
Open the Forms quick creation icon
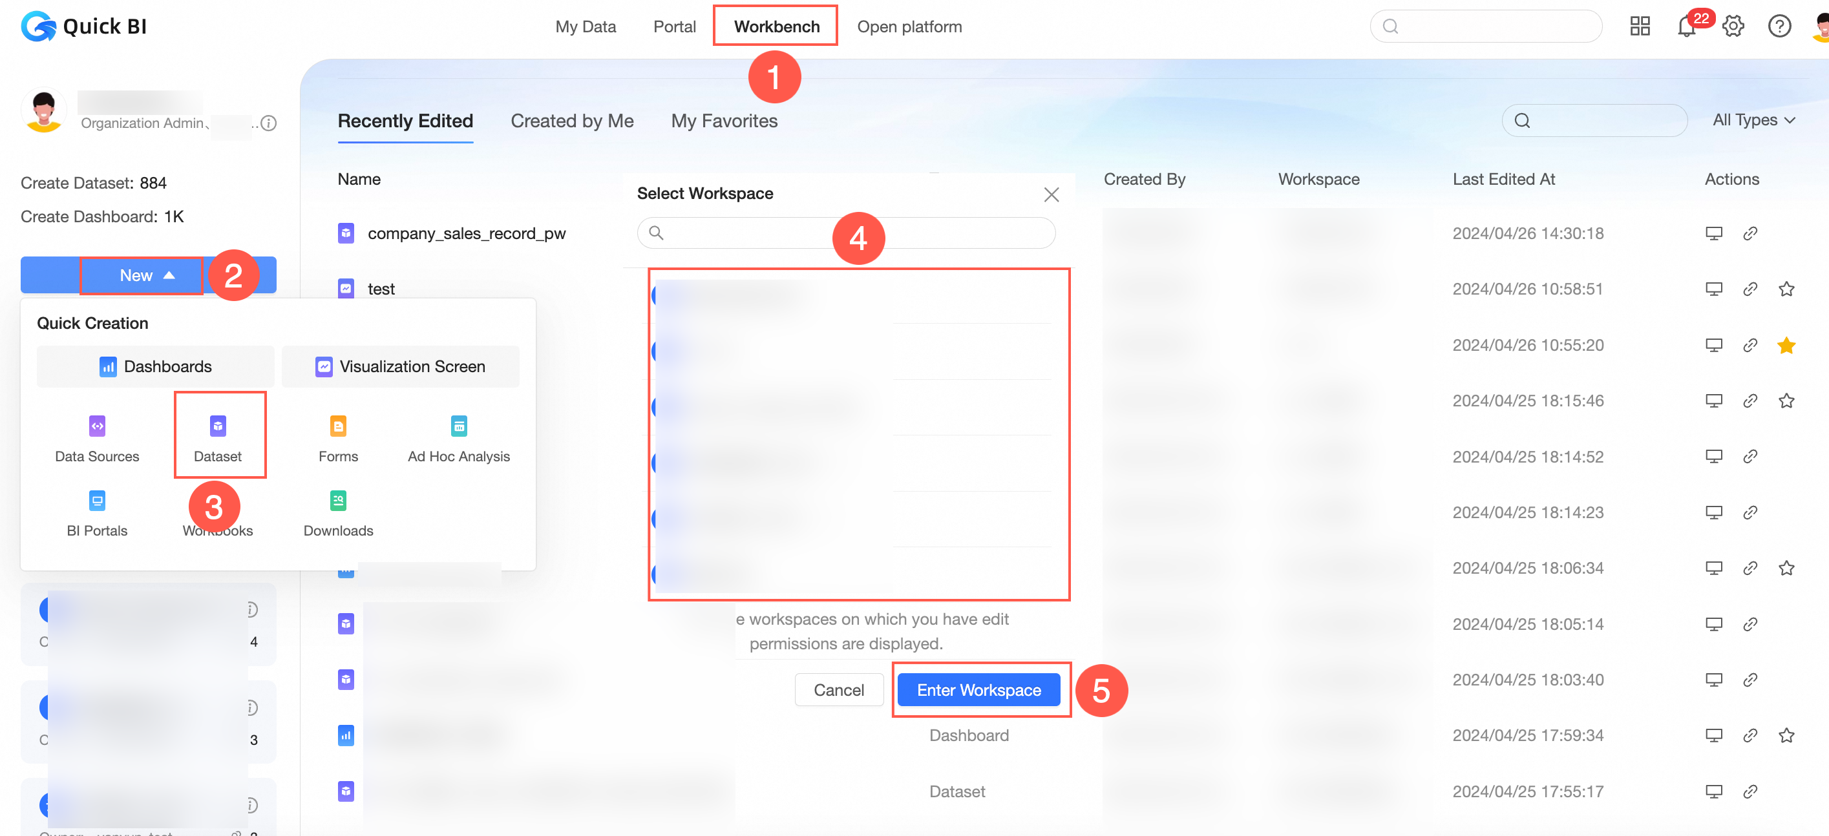pyautogui.click(x=338, y=426)
